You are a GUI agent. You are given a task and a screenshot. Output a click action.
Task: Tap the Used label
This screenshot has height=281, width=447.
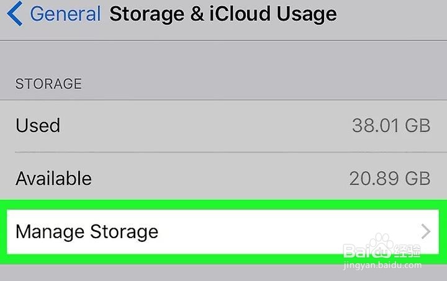coord(38,125)
